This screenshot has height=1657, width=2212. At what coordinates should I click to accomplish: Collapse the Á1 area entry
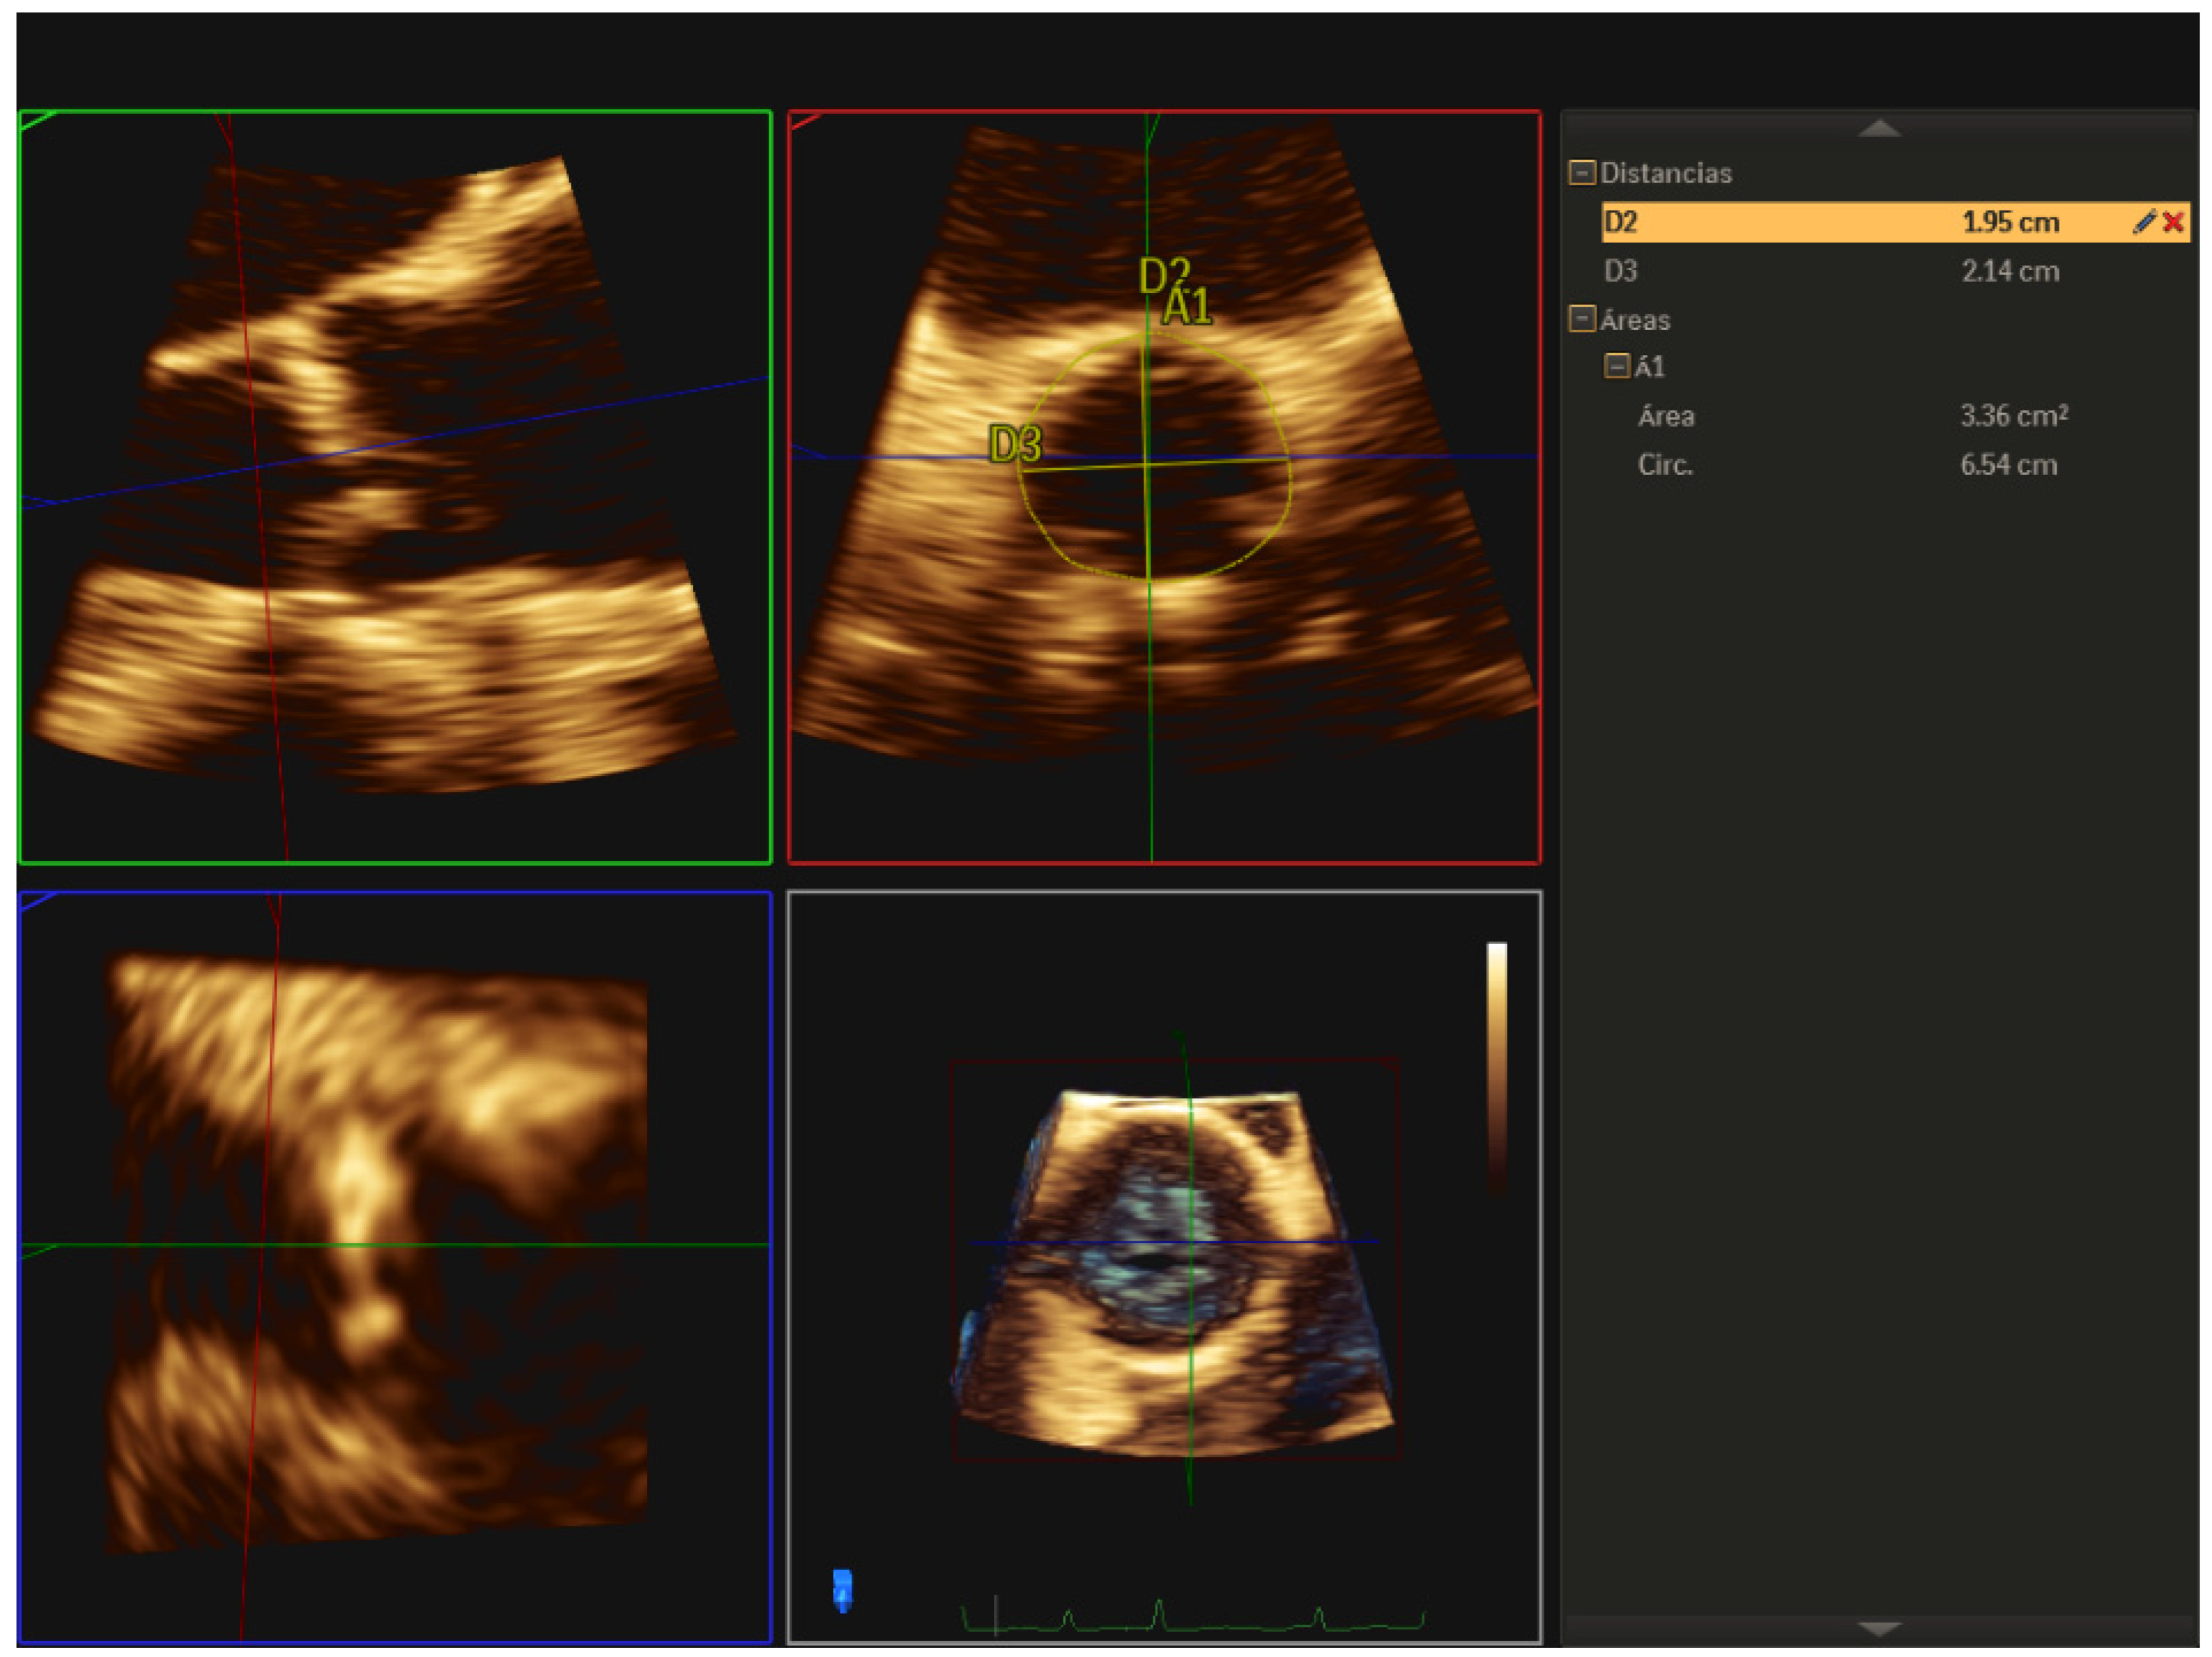(x=1616, y=366)
